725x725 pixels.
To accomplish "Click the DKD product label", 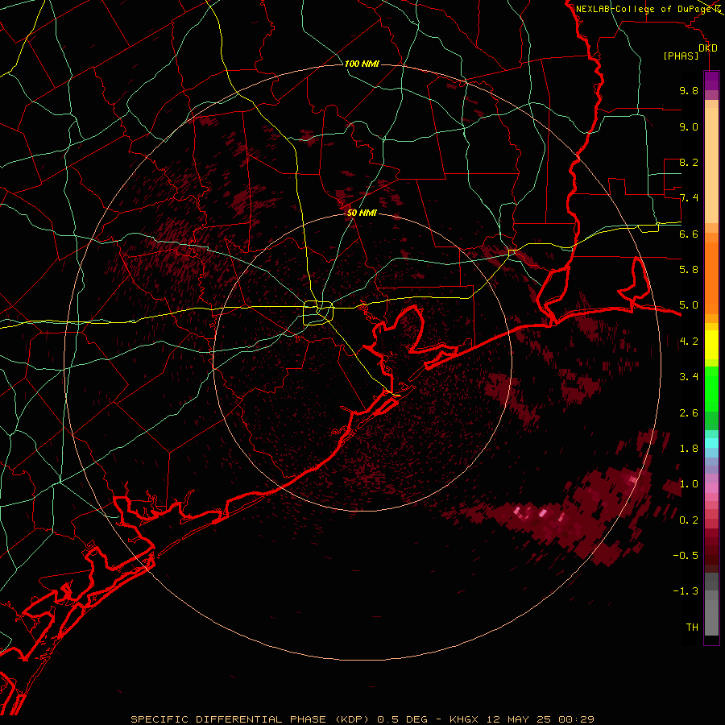I will pos(708,48).
